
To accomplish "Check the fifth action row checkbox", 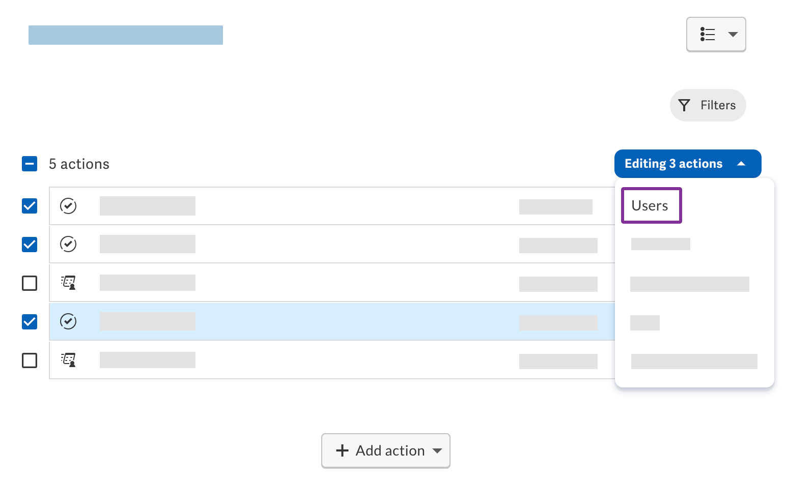I will coord(30,360).
